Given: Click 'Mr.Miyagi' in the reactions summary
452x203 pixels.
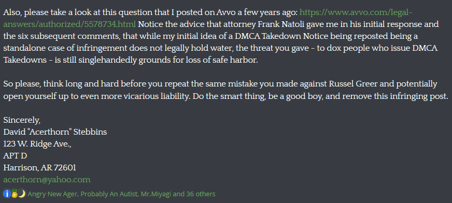Looking at the screenshot, I should pos(156,194).
